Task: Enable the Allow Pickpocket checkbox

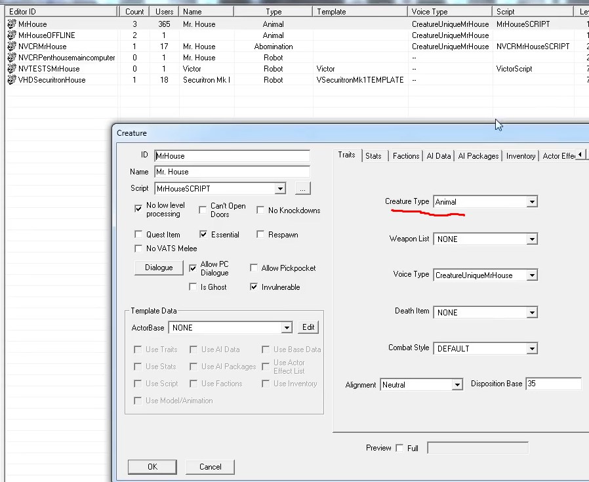Action: [254, 268]
